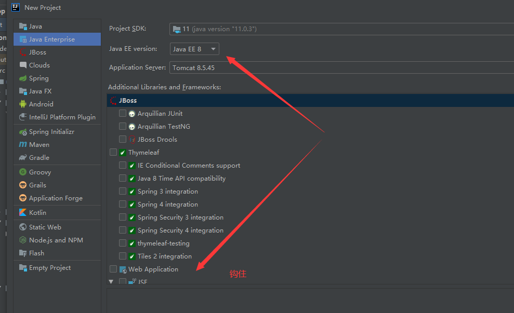Enable the thymeleaf-testing checkbox
The image size is (514, 313).
[x=123, y=243]
